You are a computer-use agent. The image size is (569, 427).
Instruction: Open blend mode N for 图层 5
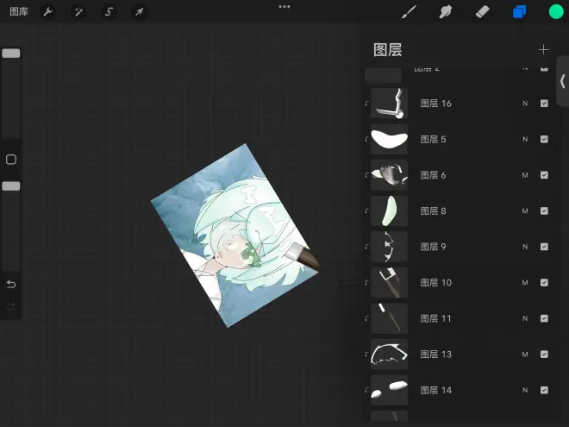(524, 140)
